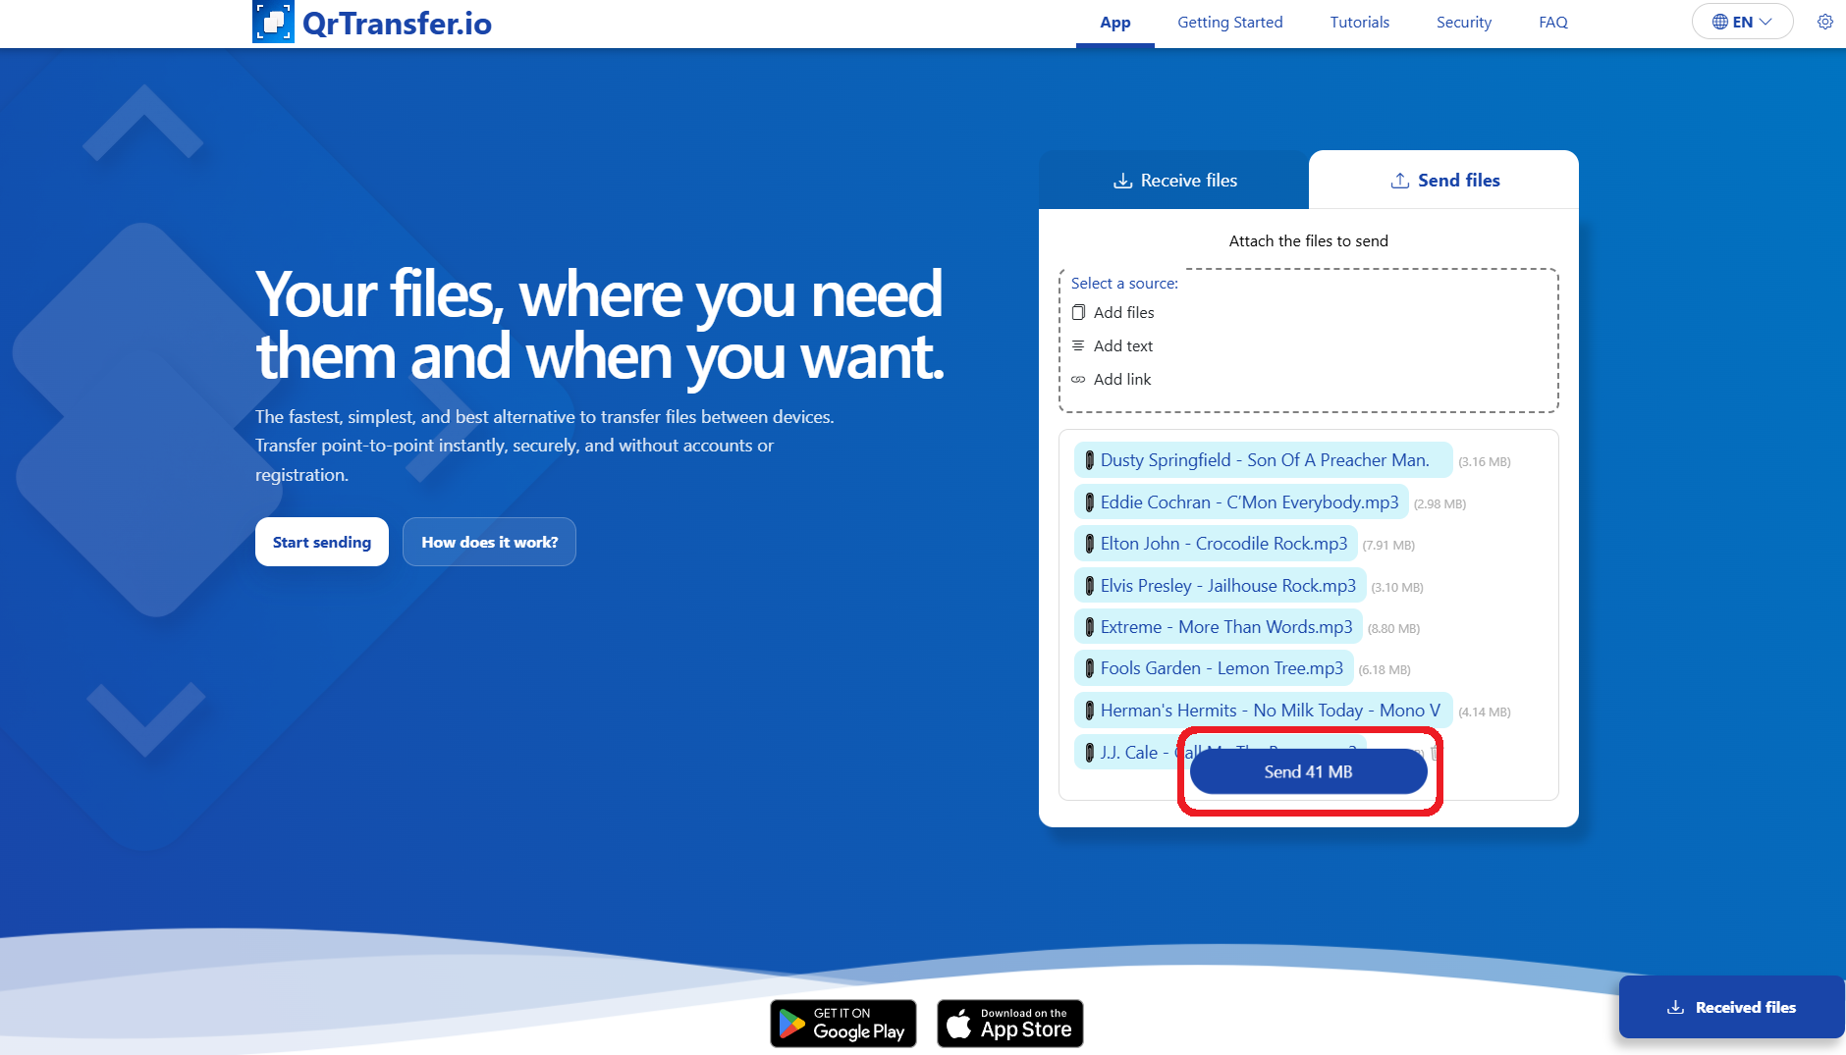The height and width of the screenshot is (1055, 1846).
Task: Switch to the Receive files tab
Action: 1173,180
